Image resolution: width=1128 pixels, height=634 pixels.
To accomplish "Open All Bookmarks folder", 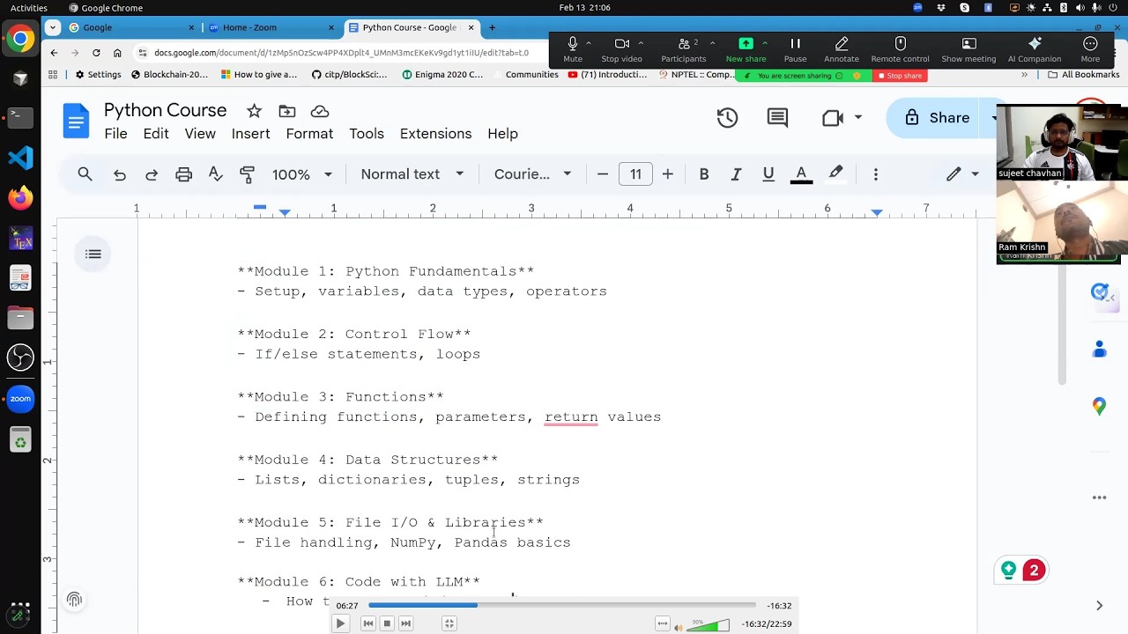I will coord(1083,75).
